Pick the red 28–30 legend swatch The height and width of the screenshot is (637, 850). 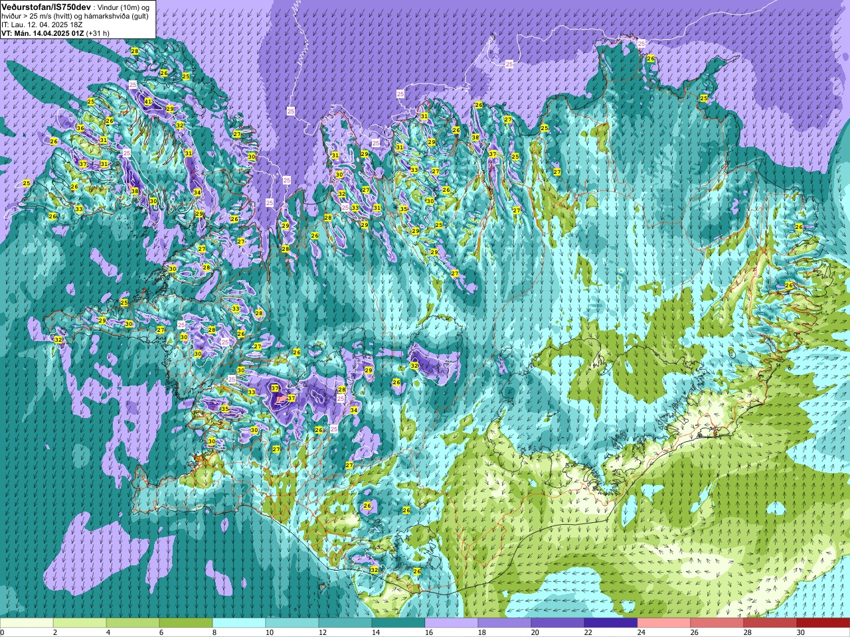(x=770, y=623)
